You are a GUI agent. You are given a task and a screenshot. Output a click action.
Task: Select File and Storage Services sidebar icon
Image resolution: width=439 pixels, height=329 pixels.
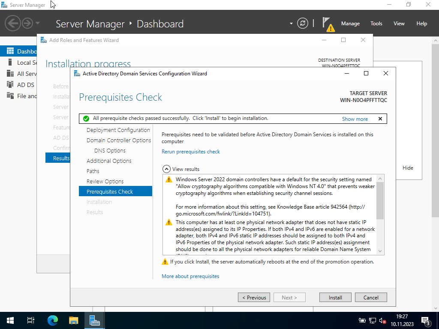pos(10,96)
